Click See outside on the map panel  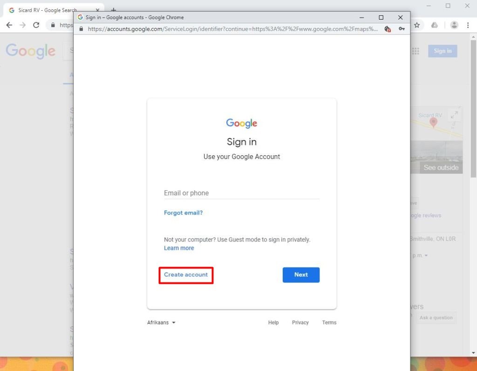(441, 168)
